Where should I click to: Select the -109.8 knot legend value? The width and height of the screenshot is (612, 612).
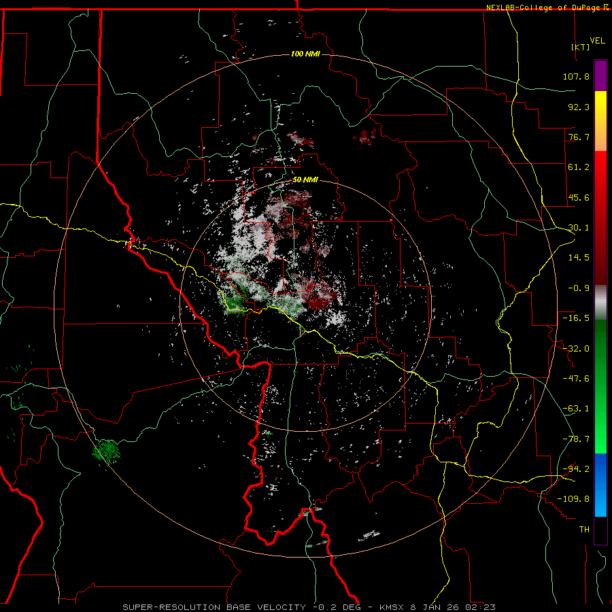pyautogui.click(x=573, y=499)
